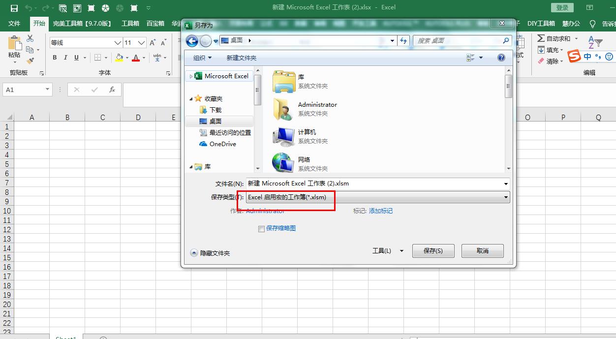The width and height of the screenshot is (616, 339).
Task: Switch to the 开始 ribbon tab
Action: click(39, 23)
